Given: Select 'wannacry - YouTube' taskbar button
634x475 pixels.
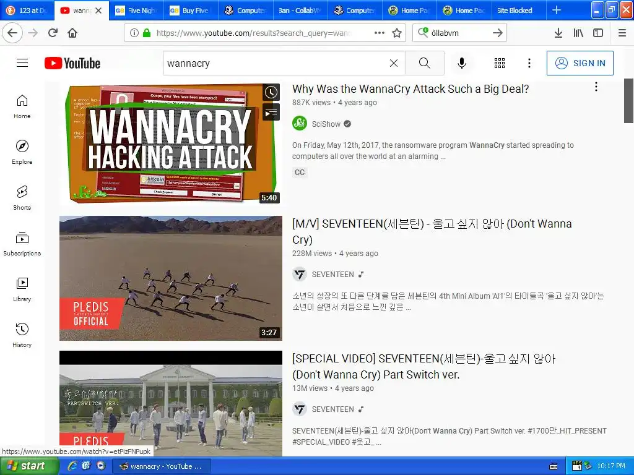Looking at the screenshot, I should coord(161,466).
